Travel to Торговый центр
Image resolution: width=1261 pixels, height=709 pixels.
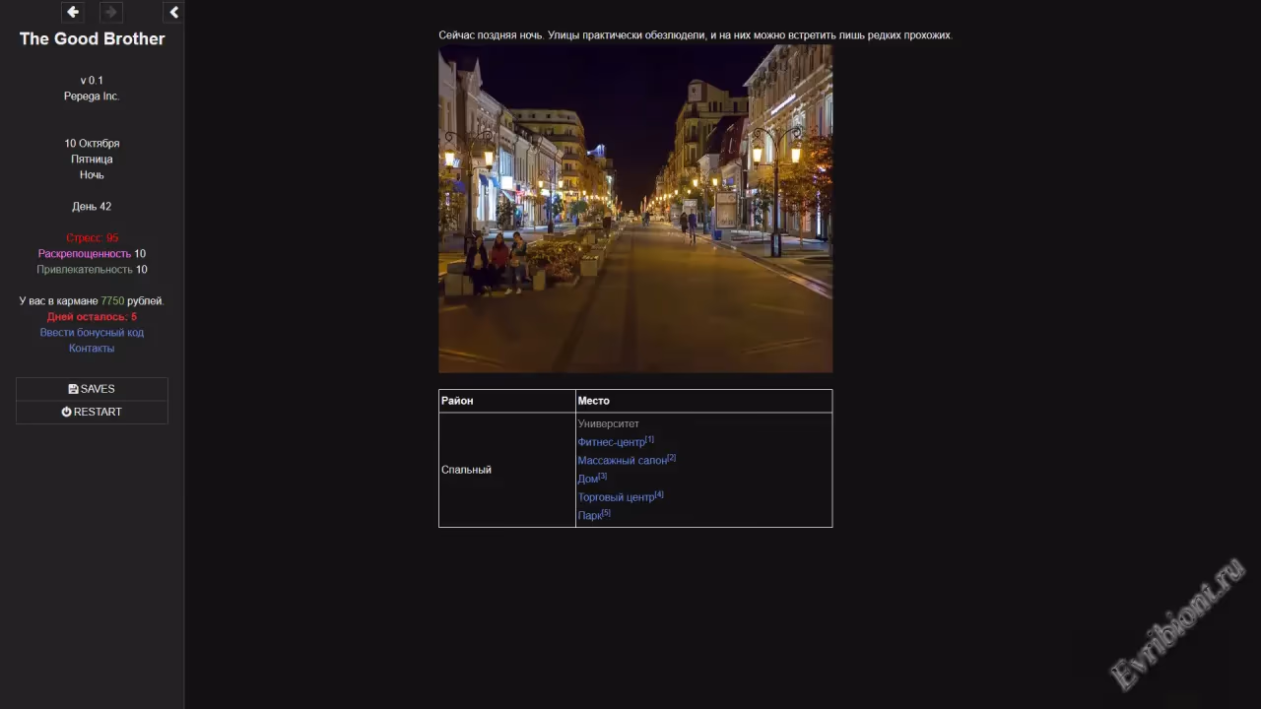click(x=616, y=497)
